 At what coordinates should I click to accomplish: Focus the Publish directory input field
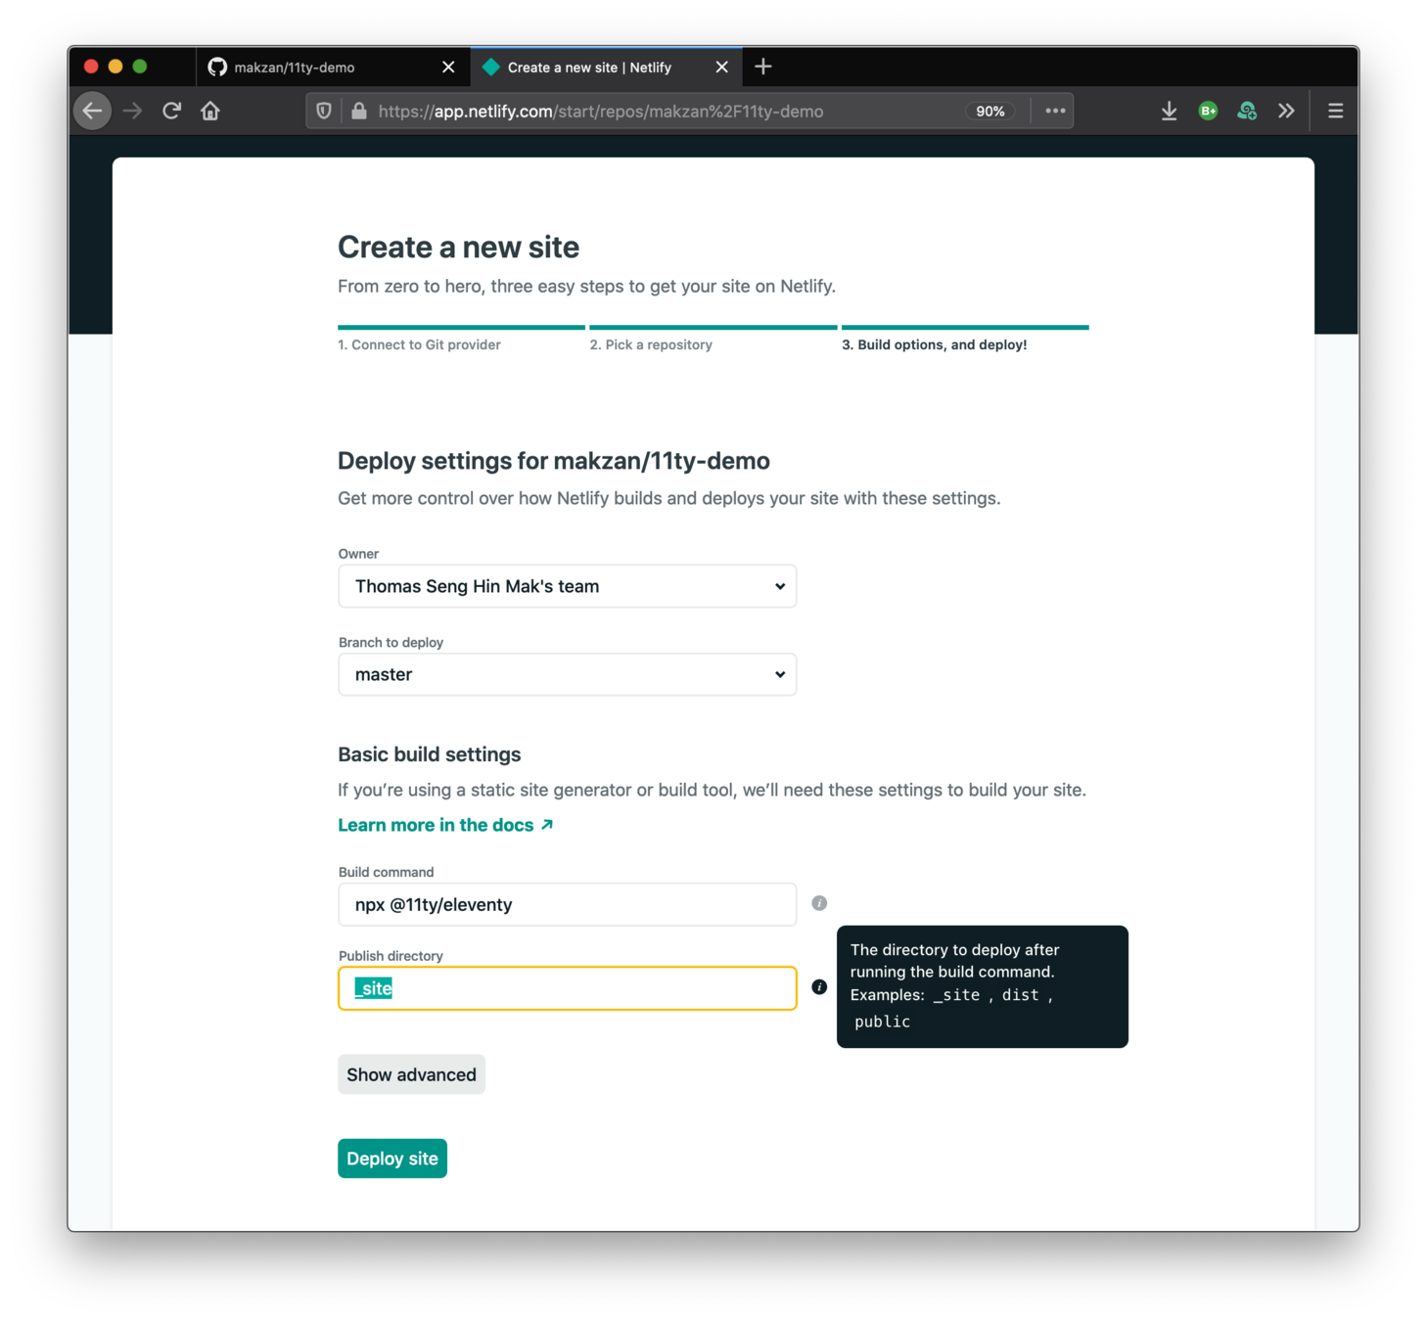click(x=567, y=988)
